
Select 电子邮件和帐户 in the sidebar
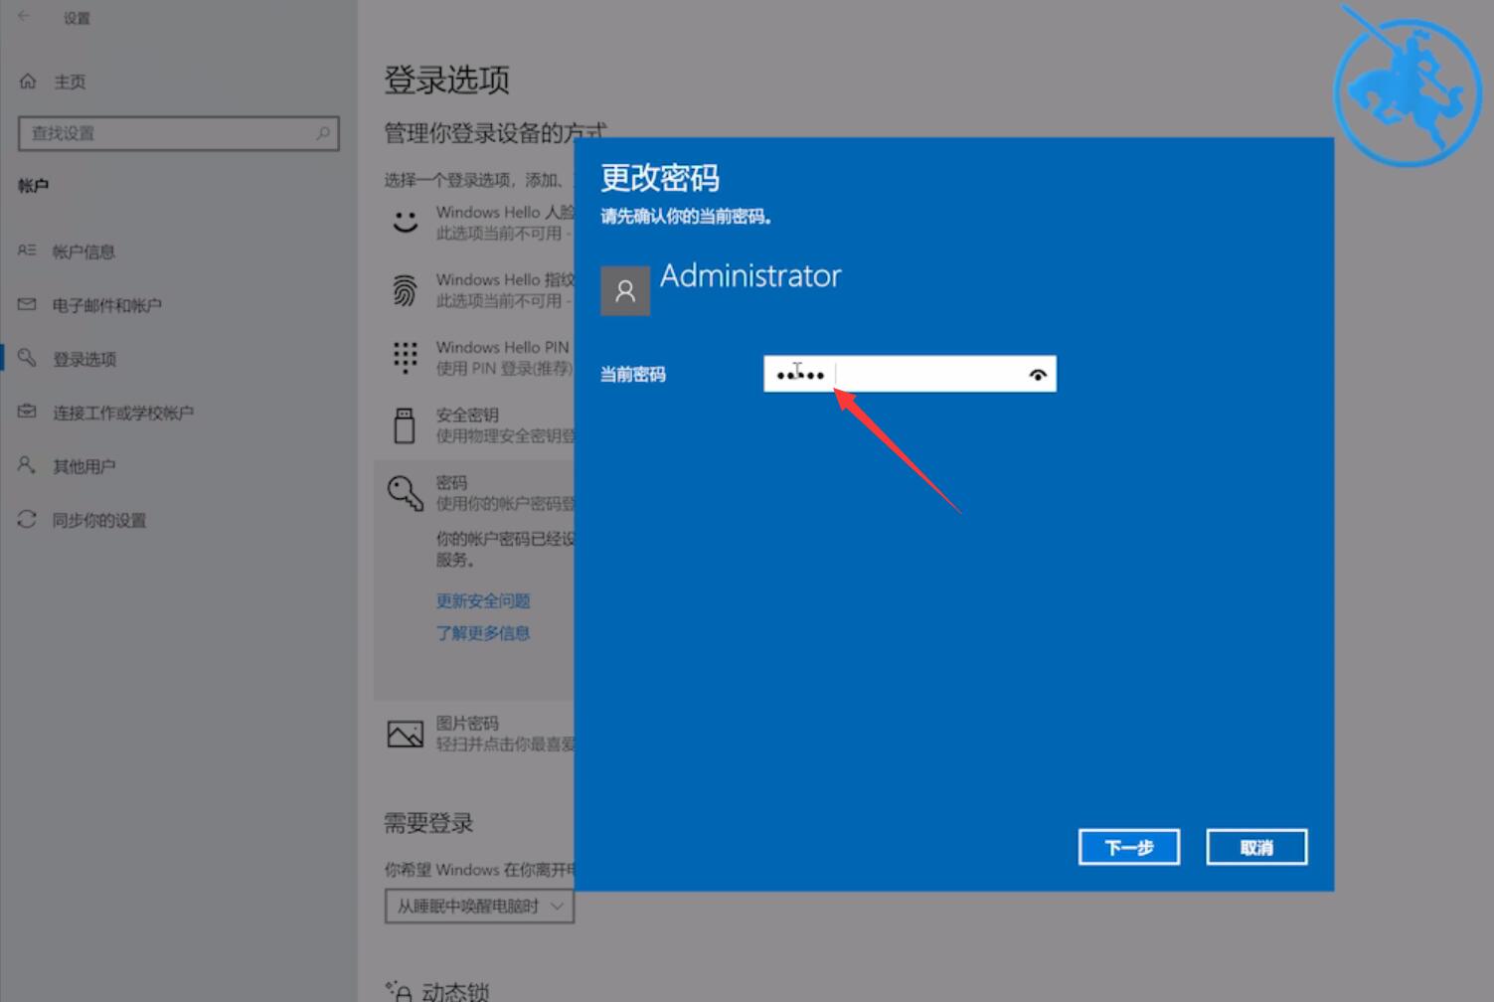coord(106,305)
